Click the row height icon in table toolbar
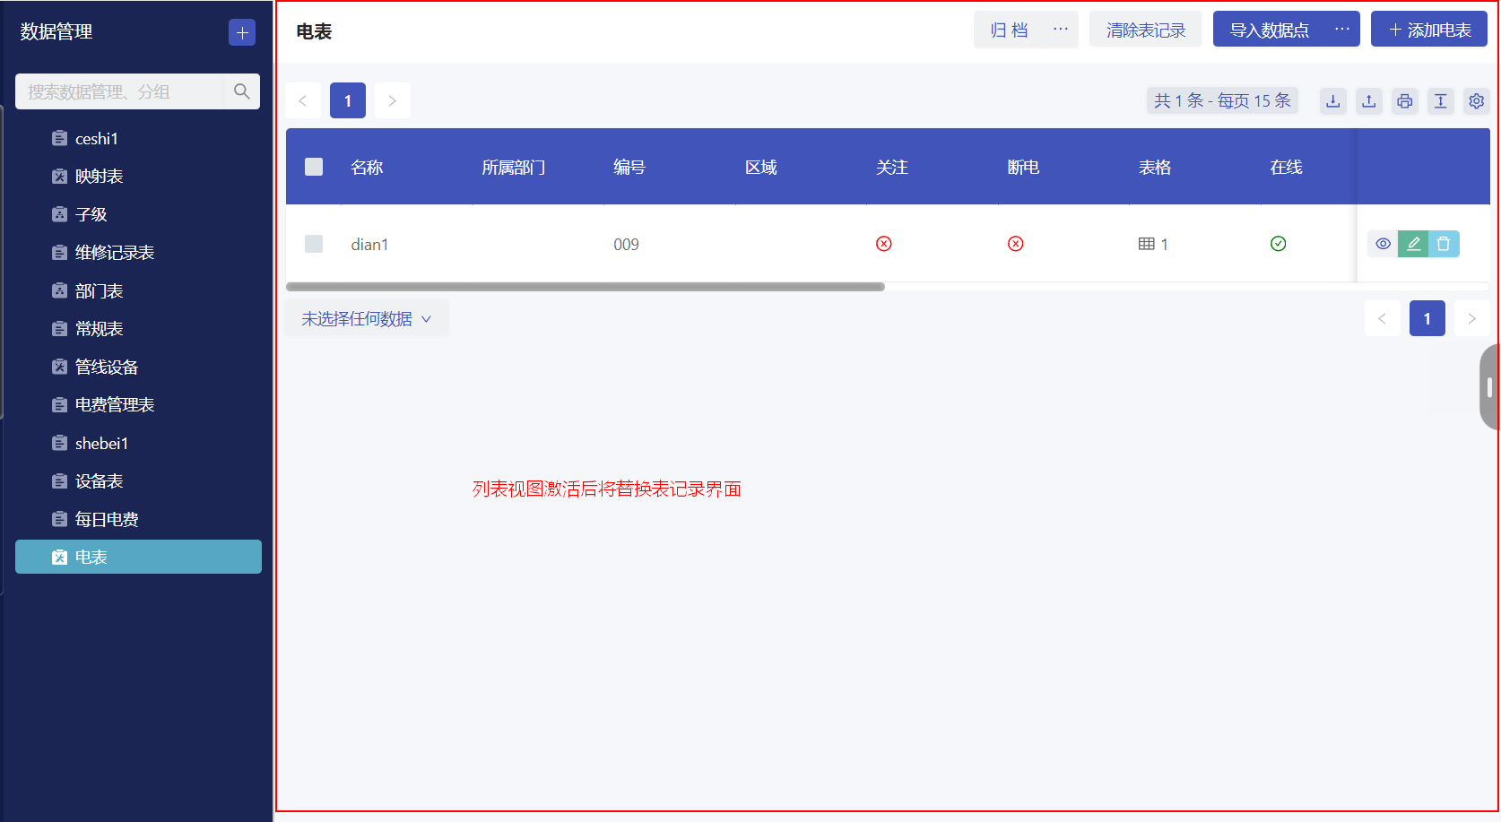The height and width of the screenshot is (822, 1501). (1441, 101)
